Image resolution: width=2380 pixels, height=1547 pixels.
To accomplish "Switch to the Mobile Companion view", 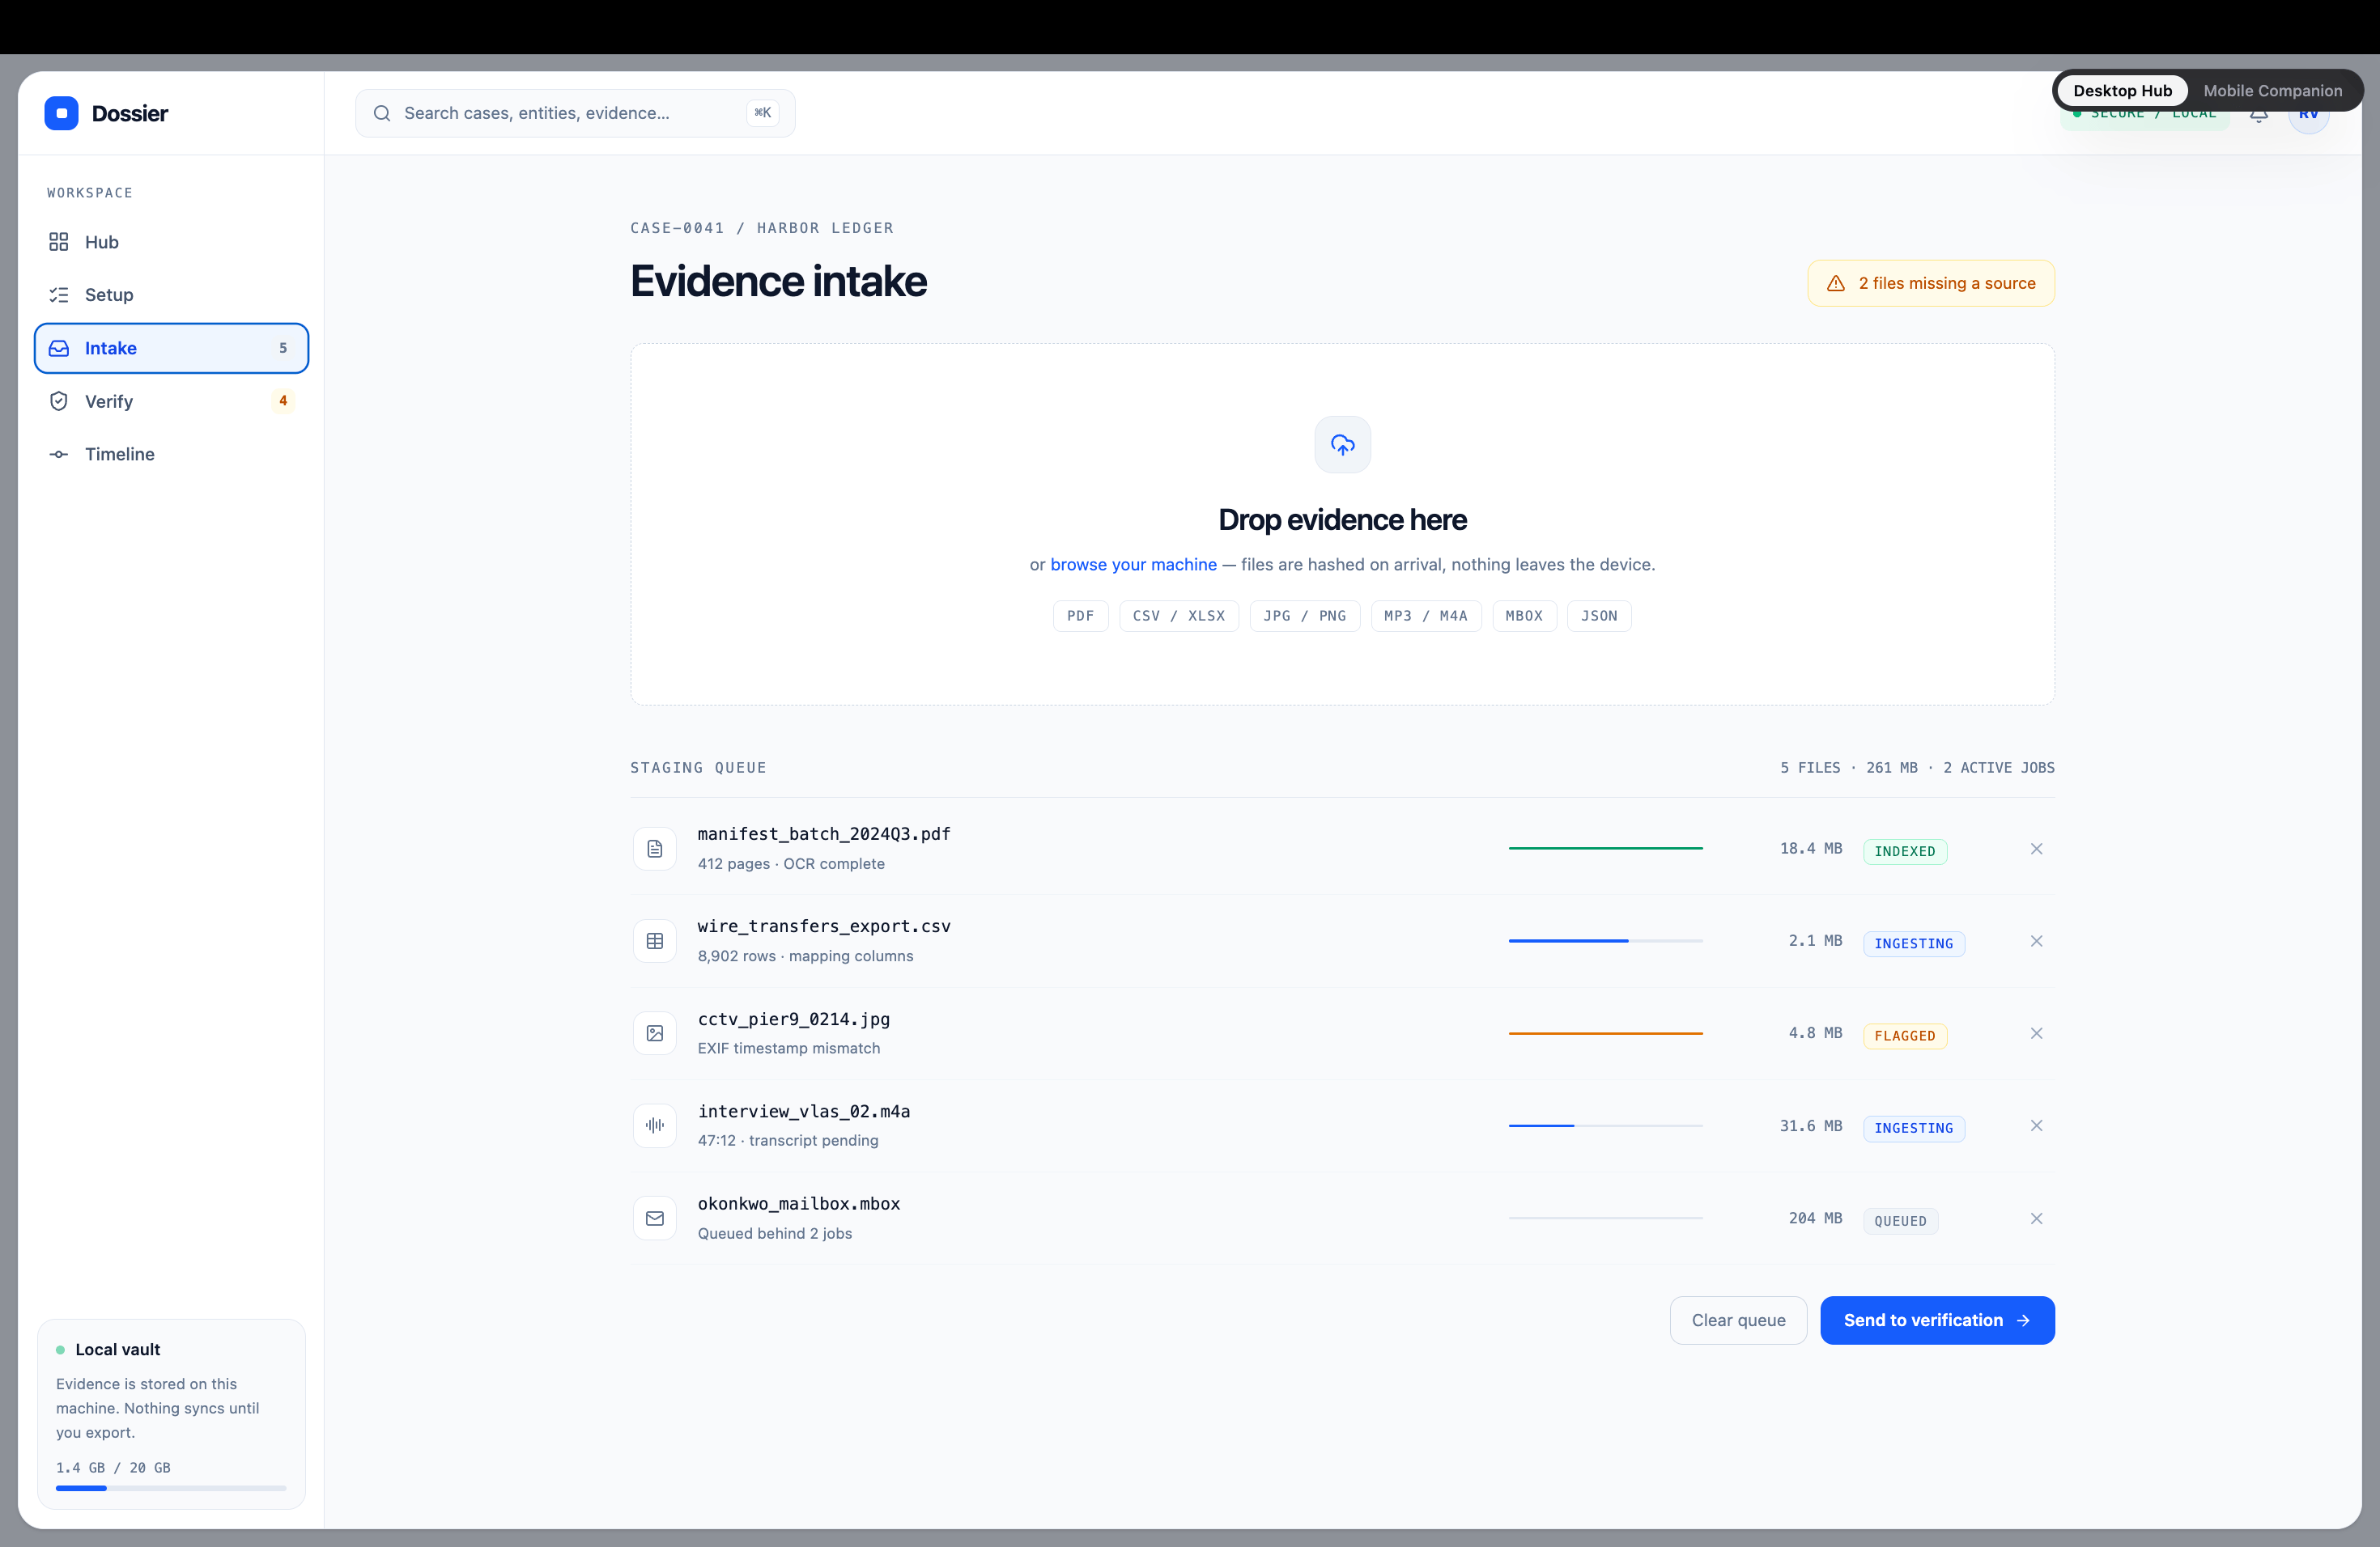I will tap(2272, 90).
